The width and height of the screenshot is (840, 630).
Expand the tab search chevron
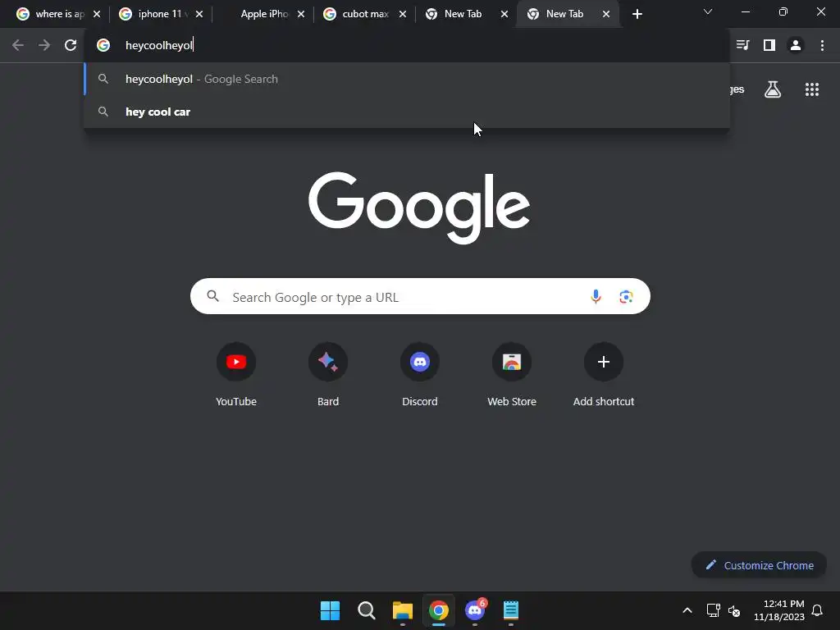708,11
